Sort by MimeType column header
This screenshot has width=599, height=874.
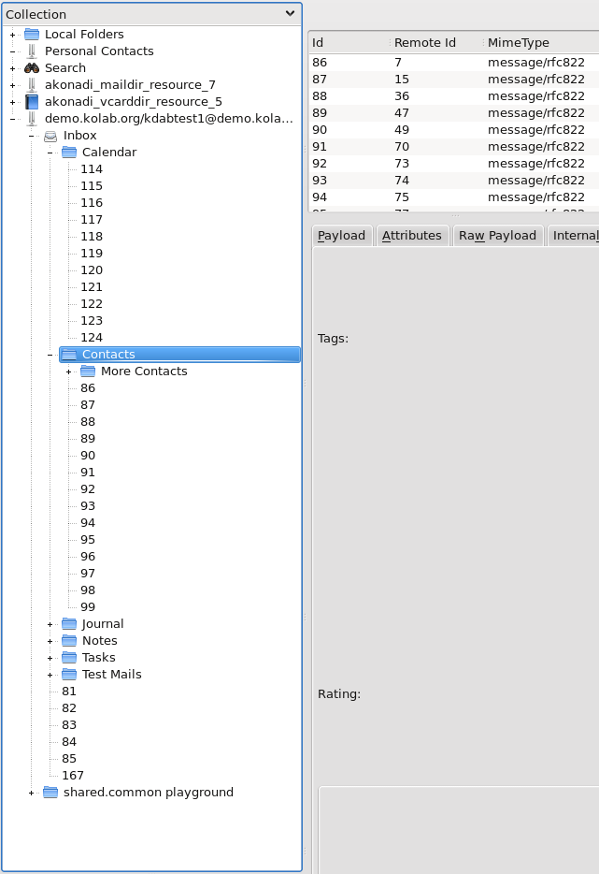519,42
